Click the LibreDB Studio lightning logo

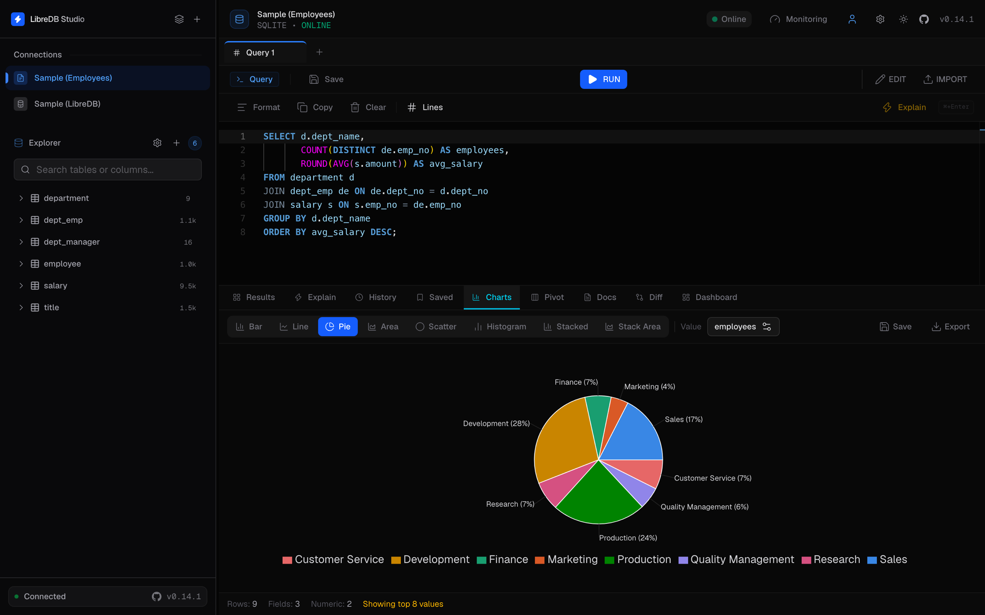[18, 19]
